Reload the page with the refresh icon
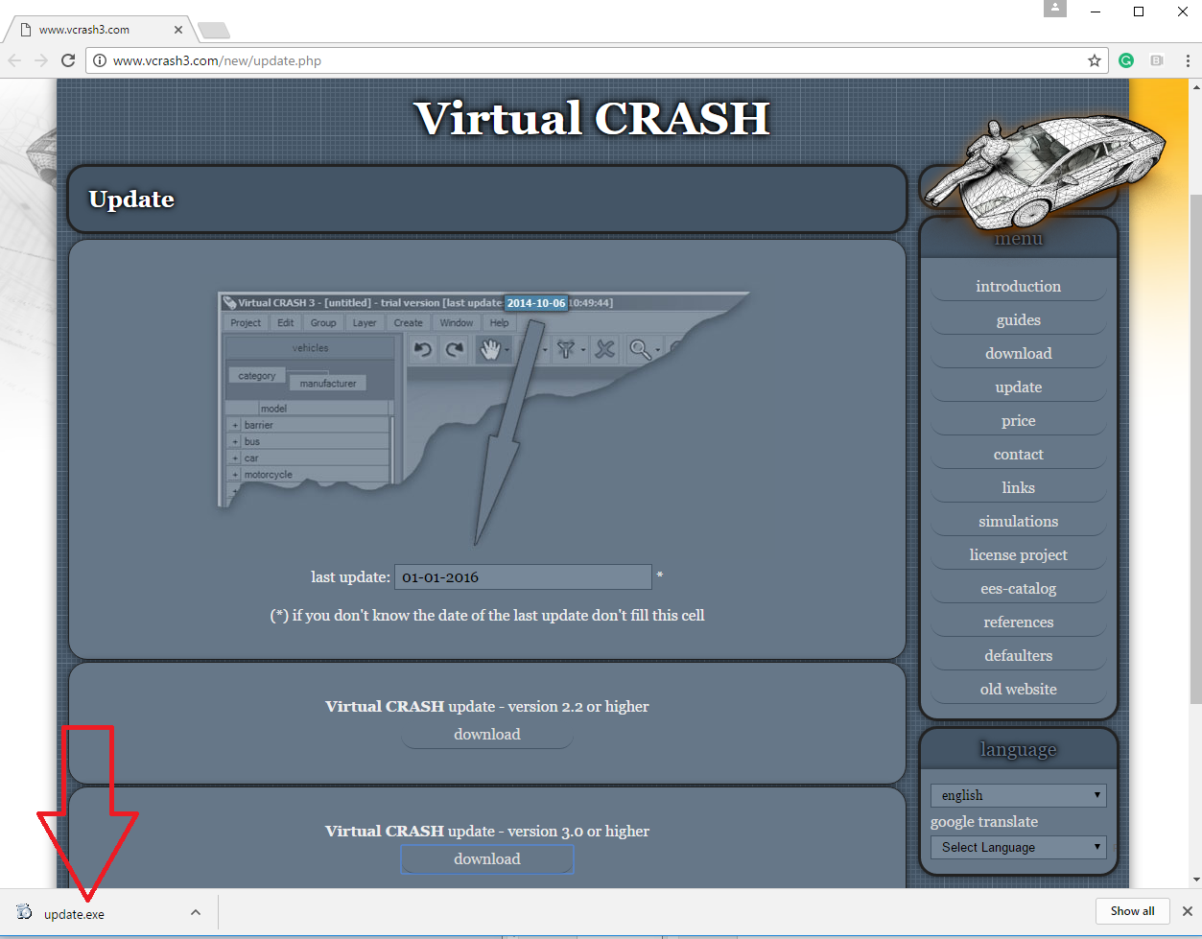Image resolution: width=1202 pixels, height=939 pixels. (68, 60)
